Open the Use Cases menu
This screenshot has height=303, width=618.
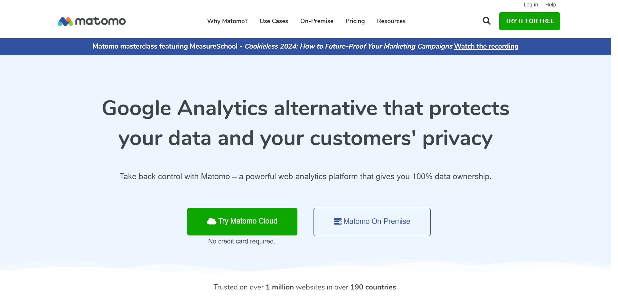[274, 21]
